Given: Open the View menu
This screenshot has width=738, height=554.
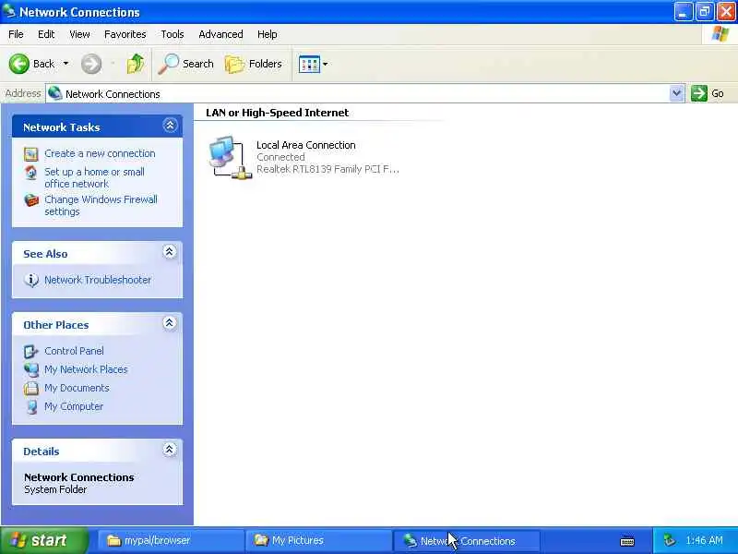Looking at the screenshot, I should point(79,34).
